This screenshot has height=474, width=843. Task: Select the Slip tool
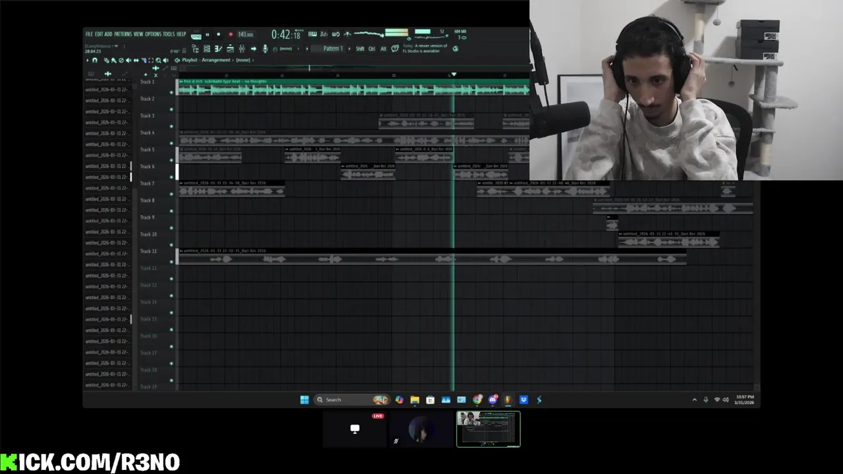[x=136, y=60]
